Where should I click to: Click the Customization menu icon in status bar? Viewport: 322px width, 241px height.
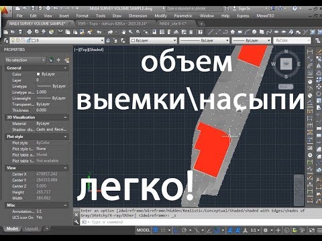tap(319, 230)
